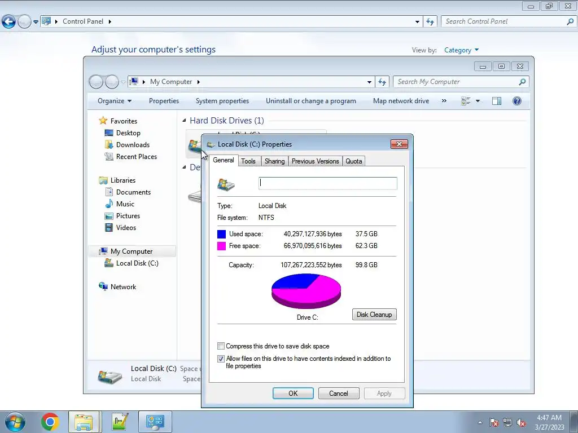Open the help icon in My Computer toolbar
This screenshot has height=433, width=578.
click(517, 101)
